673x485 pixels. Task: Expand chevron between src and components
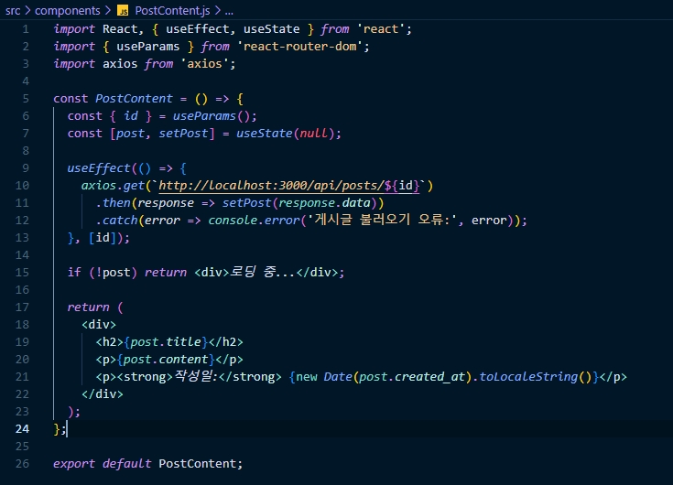click(x=27, y=11)
